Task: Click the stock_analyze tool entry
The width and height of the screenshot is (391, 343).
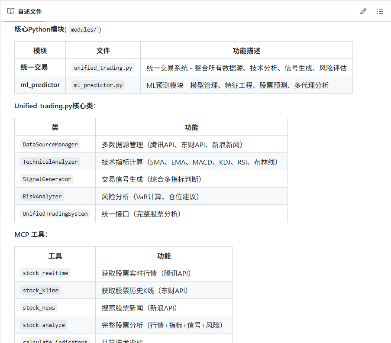Action: click(44, 325)
